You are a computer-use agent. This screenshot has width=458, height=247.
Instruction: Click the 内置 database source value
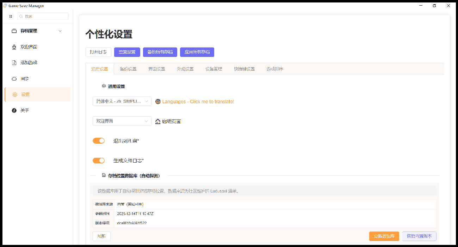130,204
